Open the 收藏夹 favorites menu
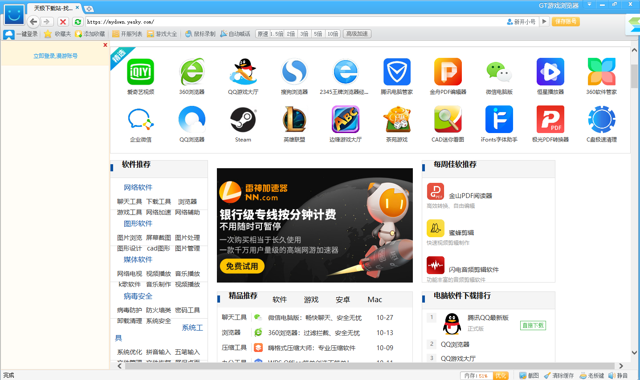 point(57,34)
